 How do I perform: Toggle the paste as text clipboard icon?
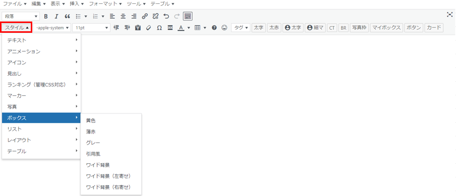tap(138, 28)
